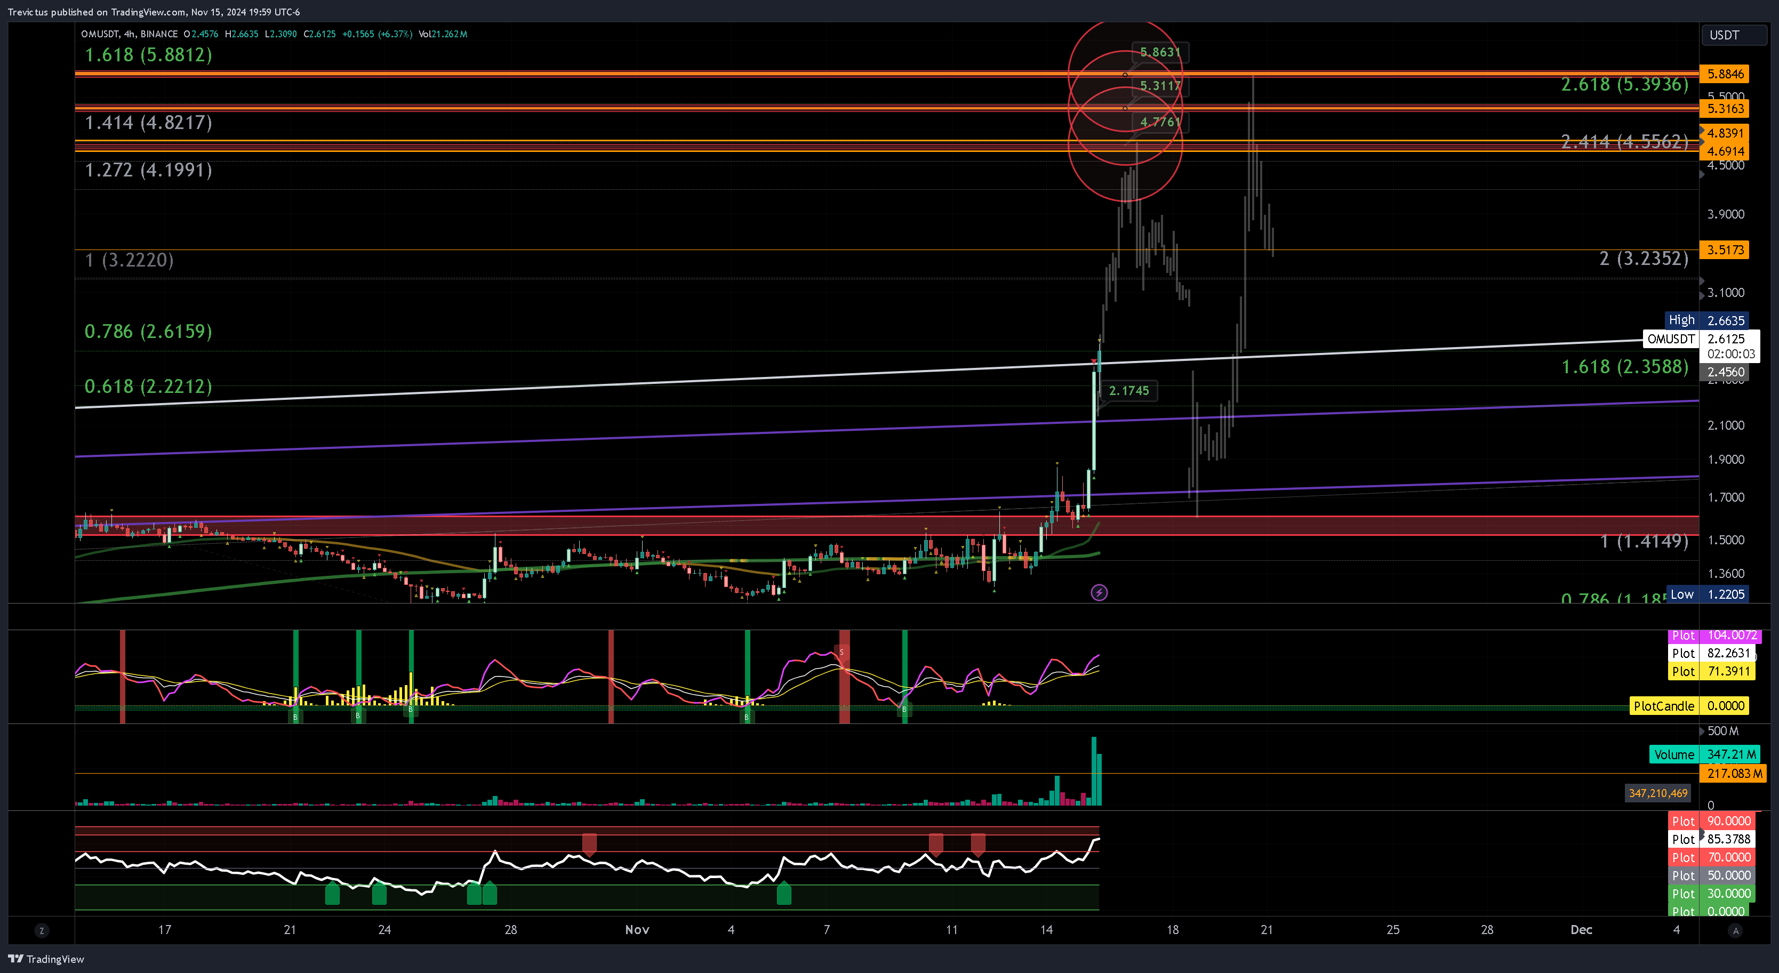Select the 1.618 (5.8812) Fibonacci label
Screen dimensions: 1779x973
tap(148, 54)
